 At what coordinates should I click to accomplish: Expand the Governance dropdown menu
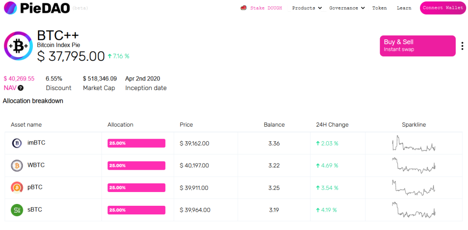coord(347,8)
